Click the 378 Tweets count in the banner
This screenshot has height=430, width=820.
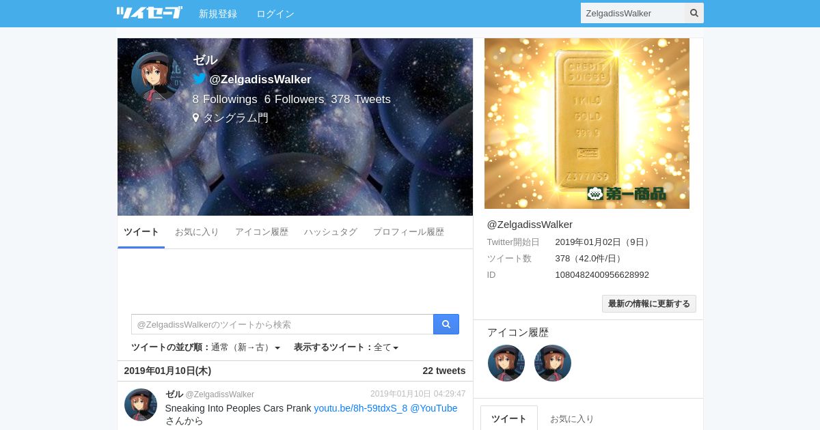click(361, 100)
